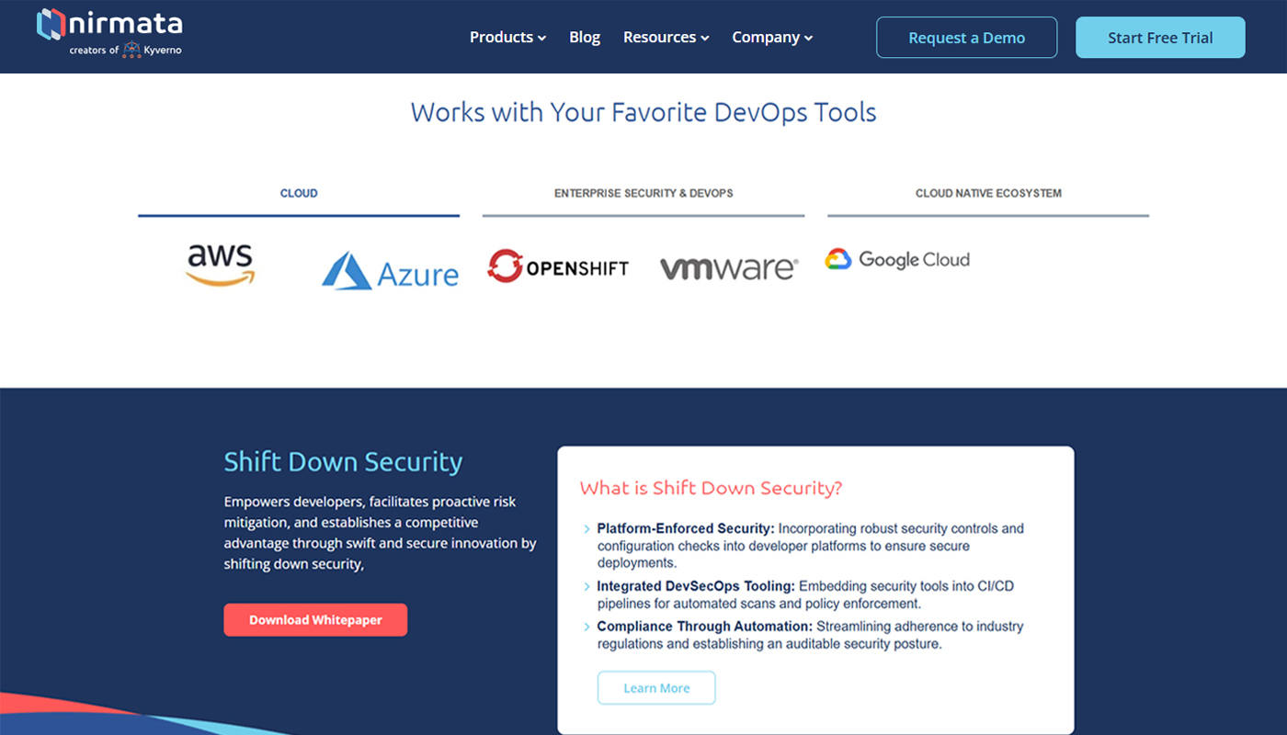
Task: Click the 'Empowers developers' paragraph
Action: click(380, 533)
